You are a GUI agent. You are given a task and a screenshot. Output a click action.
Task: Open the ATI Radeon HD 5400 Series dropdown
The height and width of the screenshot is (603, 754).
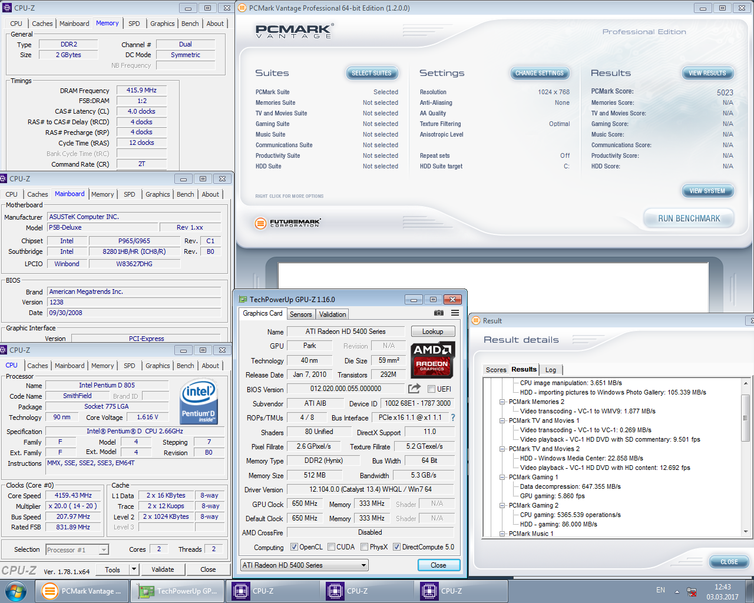click(x=305, y=565)
